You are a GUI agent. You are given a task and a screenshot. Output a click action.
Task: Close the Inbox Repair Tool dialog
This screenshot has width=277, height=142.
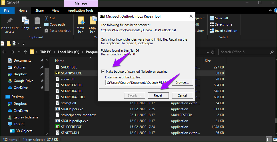191,16
